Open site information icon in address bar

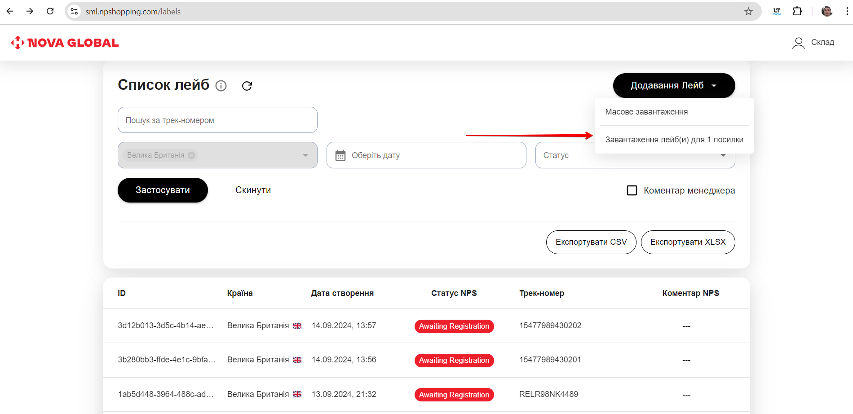75,12
